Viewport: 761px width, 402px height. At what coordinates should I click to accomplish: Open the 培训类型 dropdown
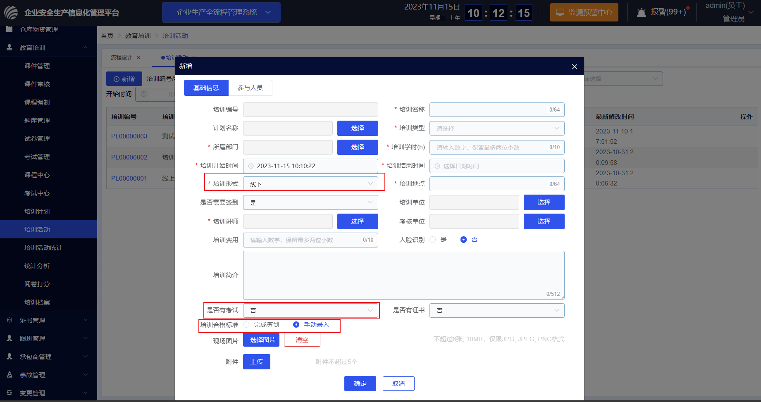497,128
